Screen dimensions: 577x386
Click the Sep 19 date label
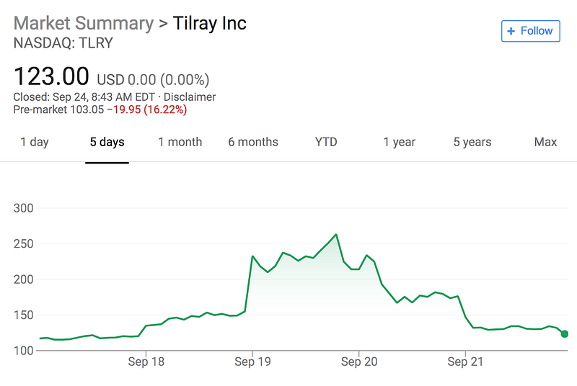tap(254, 362)
